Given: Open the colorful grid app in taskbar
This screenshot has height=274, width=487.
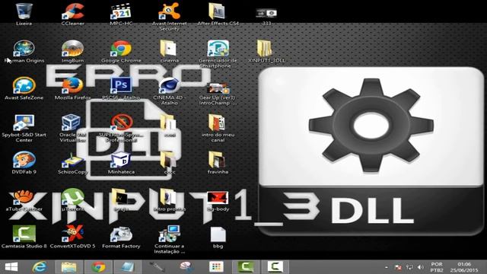Looking at the screenshot, I should point(216,267).
